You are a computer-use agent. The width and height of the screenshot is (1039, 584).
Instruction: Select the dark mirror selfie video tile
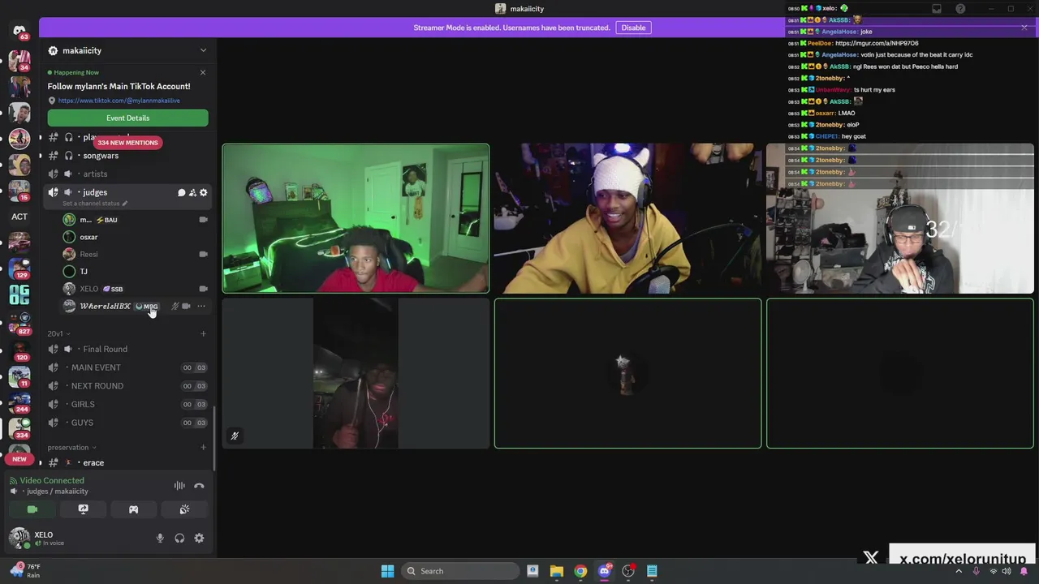coord(356,373)
